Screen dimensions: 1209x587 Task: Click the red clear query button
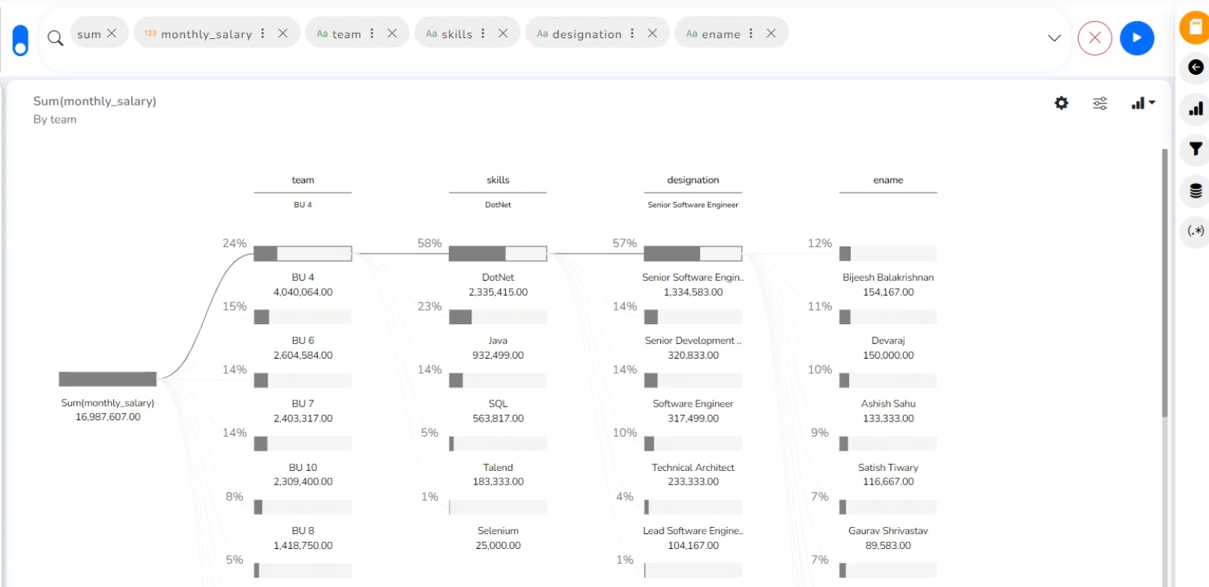[1094, 38]
